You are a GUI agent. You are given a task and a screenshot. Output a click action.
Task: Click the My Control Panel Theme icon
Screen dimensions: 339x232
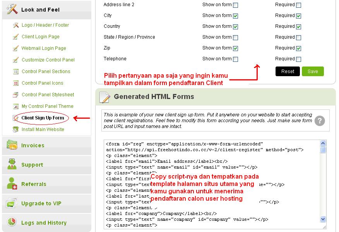[x=16, y=106]
